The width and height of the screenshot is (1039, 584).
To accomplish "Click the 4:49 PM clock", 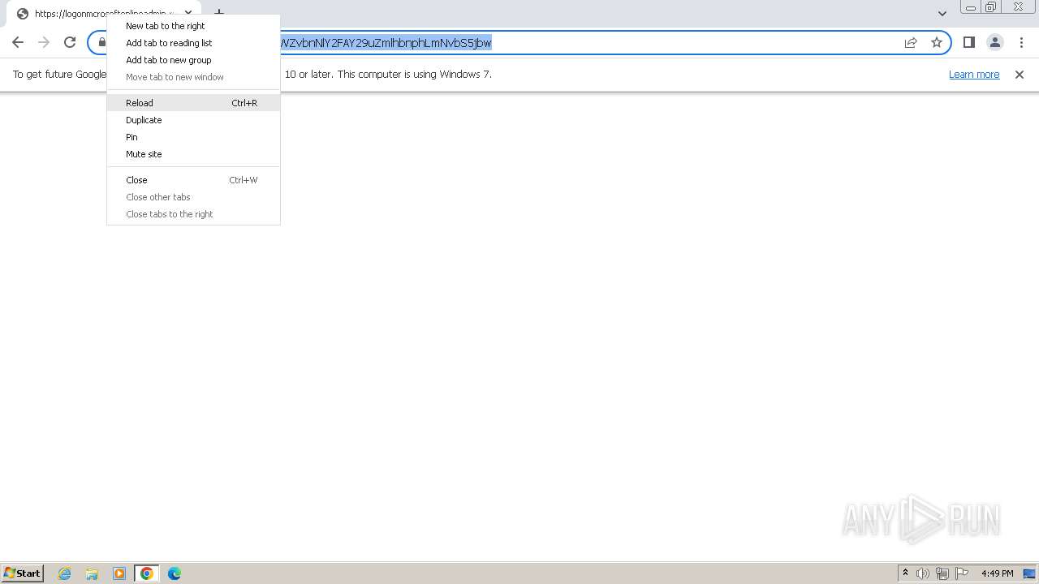I will [997, 573].
